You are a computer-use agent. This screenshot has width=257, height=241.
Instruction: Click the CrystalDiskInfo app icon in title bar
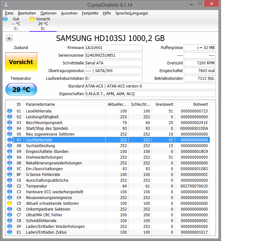[6, 5]
